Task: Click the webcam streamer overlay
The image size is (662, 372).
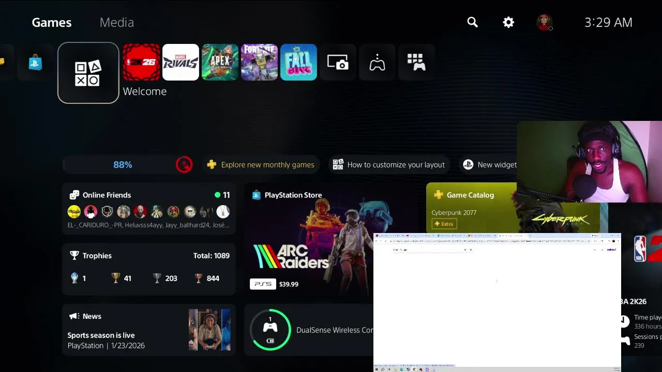Action: click(x=589, y=161)
